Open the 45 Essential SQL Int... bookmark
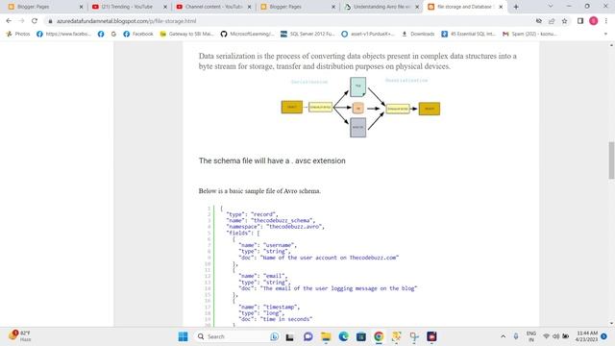 coord(468,34)
